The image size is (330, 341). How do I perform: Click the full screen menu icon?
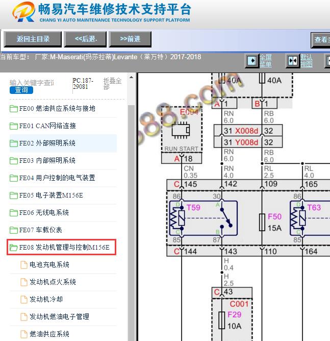click(x=252, y=61)
